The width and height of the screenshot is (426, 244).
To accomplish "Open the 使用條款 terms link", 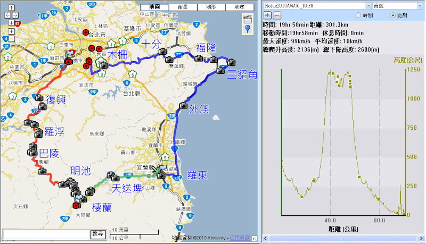I will (240, 238).
